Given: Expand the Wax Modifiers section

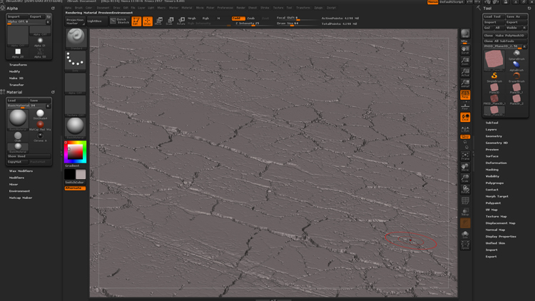Looking at the screenshot, I should pos(21,171).
